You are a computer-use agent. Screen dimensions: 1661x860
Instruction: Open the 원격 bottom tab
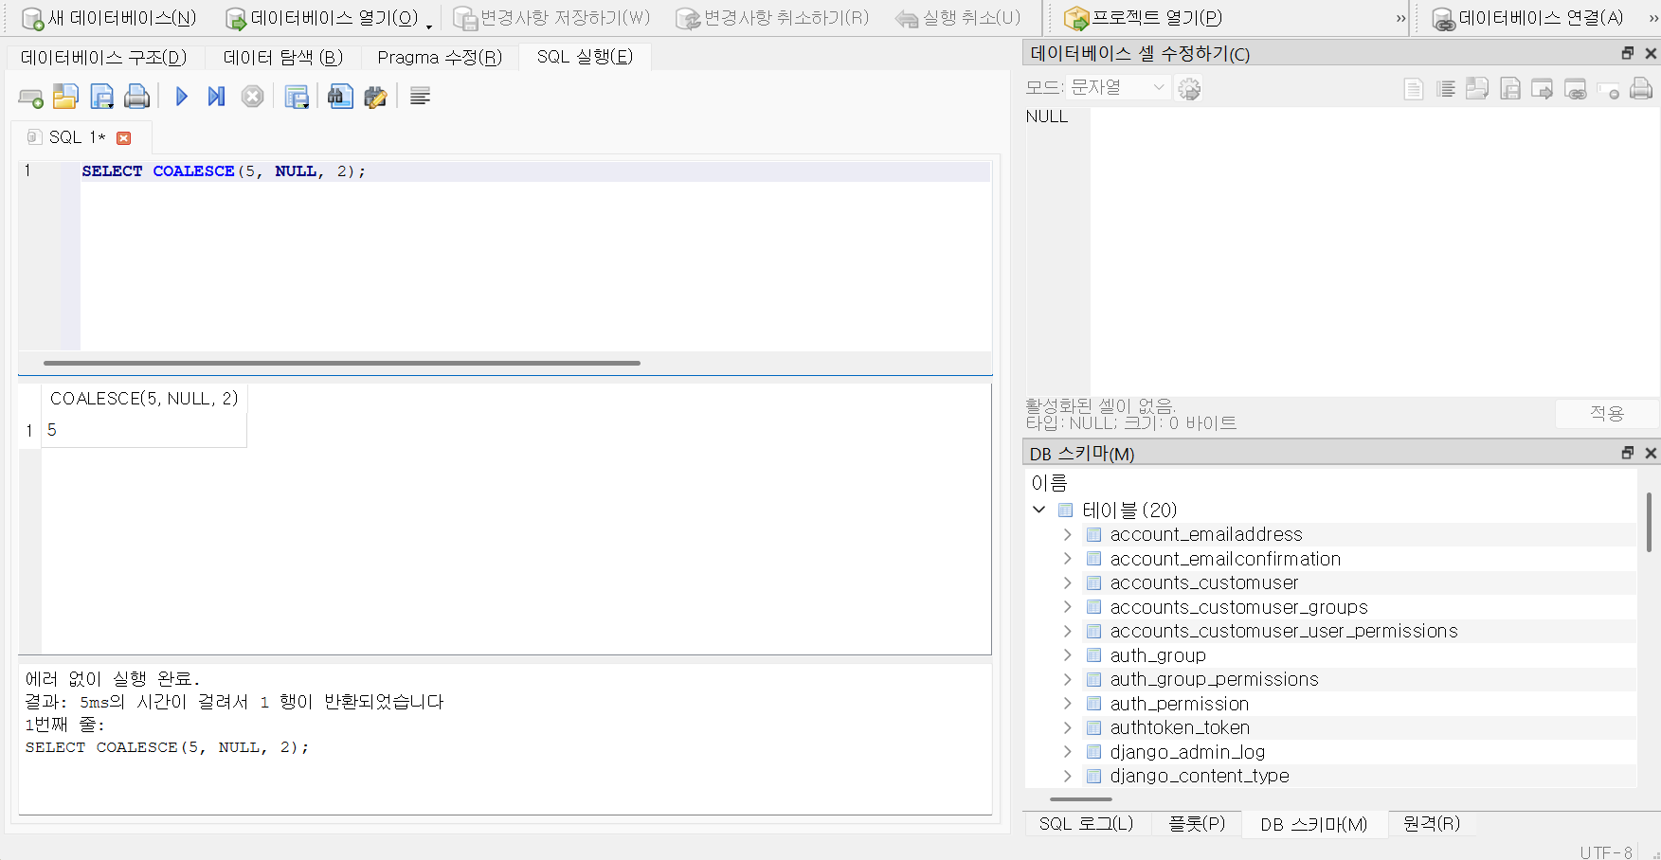tap(1431, 824)
